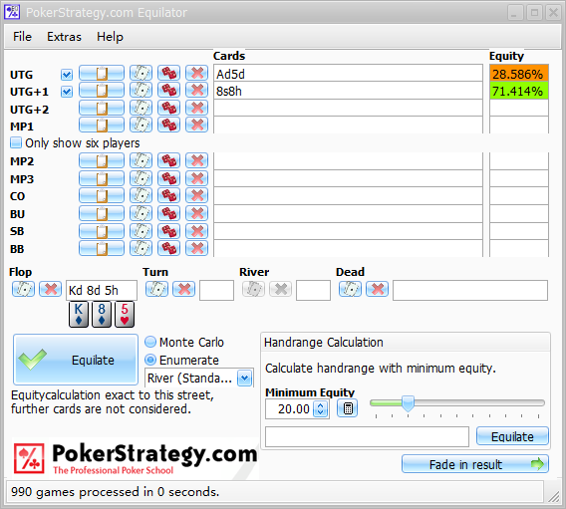Click the 8 of diamonds flop card
The image size is (566, 509).
coord(102,314)
